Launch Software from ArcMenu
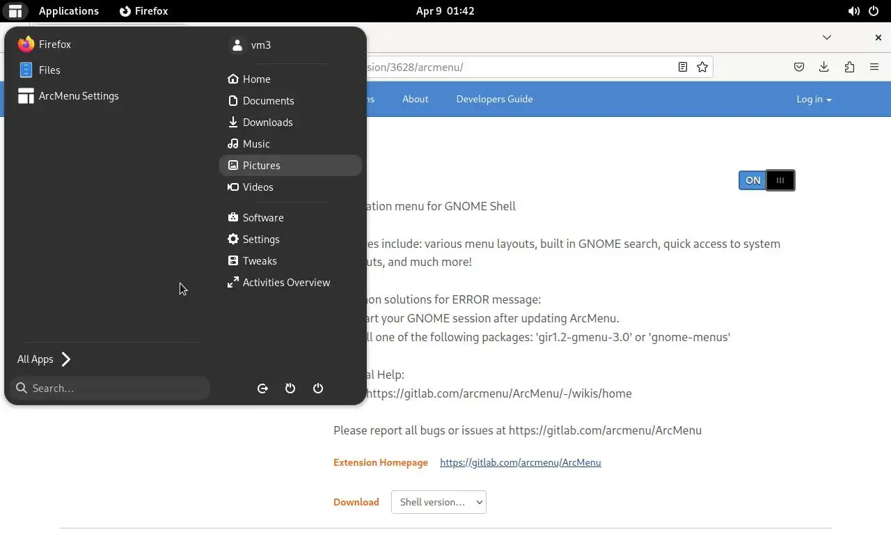Viewport: 891px width, 557px height. (290, 218)
